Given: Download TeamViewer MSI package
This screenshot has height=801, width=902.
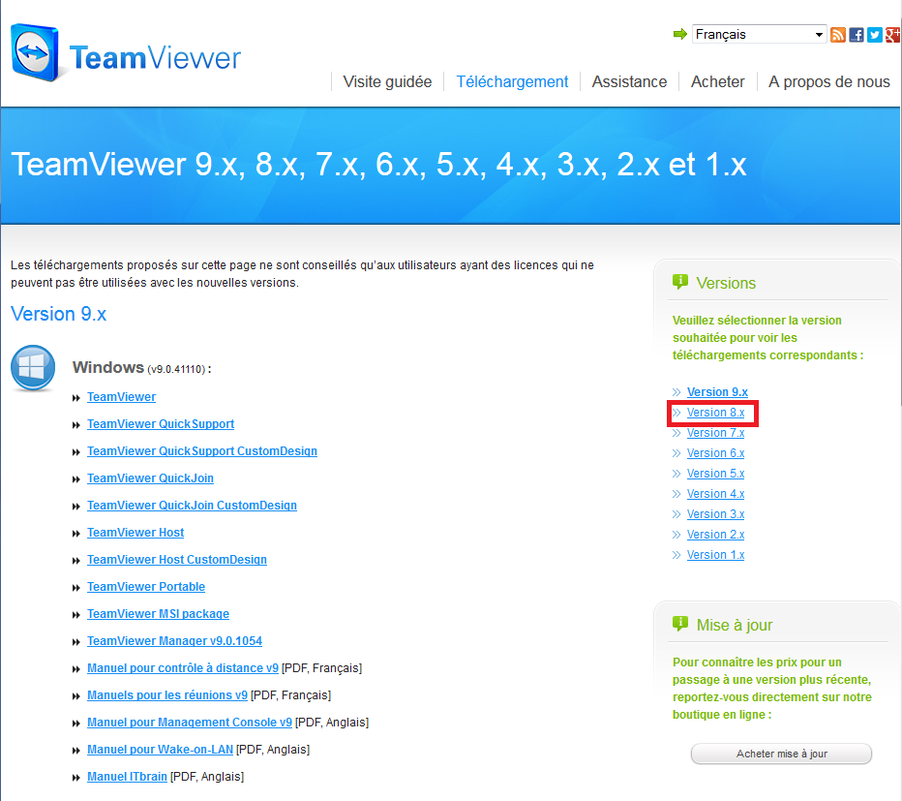Looking at the screenshot, I should 158,613.
